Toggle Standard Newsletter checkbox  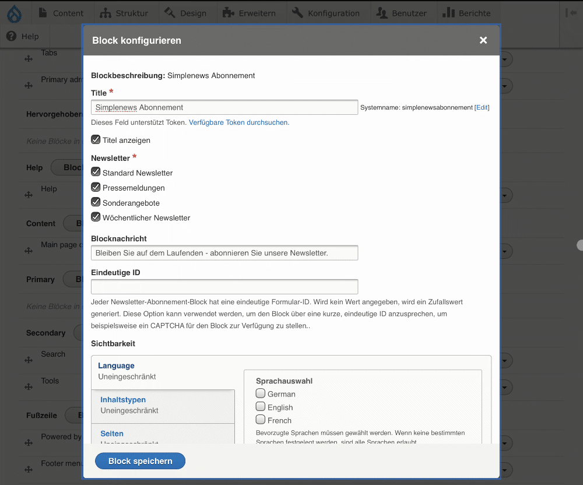(96, 172)
